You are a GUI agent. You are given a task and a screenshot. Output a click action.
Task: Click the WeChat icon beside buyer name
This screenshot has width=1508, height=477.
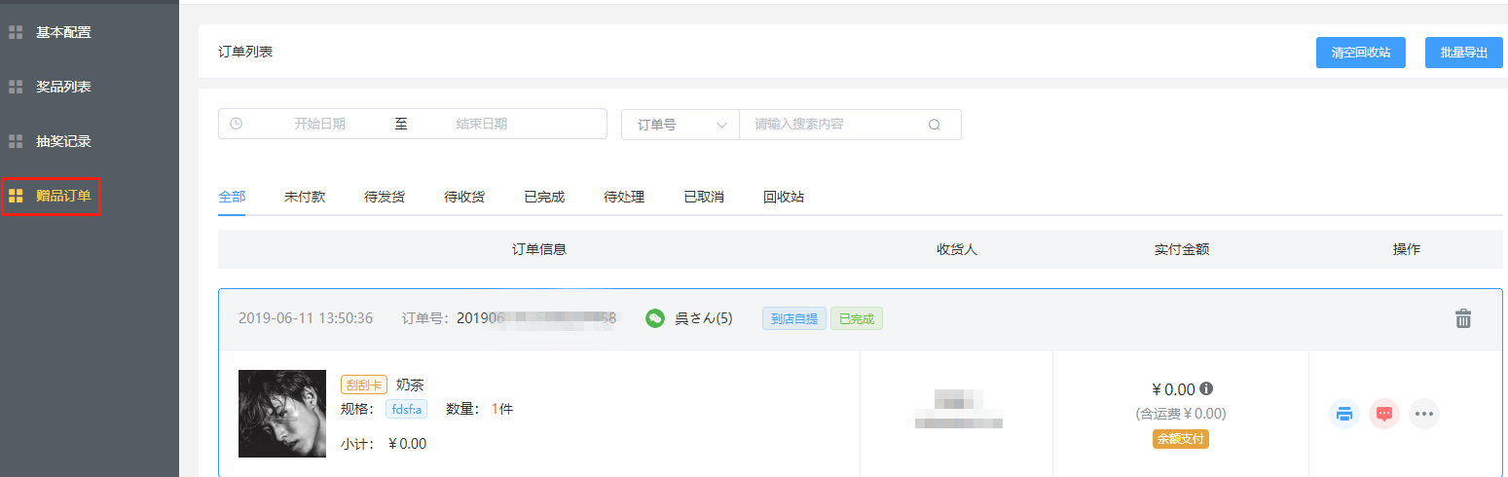point(656,318)
